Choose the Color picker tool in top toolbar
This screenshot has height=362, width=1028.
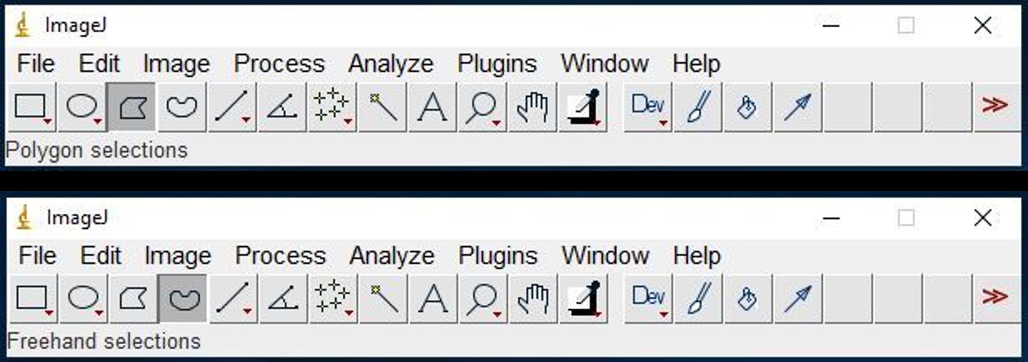click(583, 107)
